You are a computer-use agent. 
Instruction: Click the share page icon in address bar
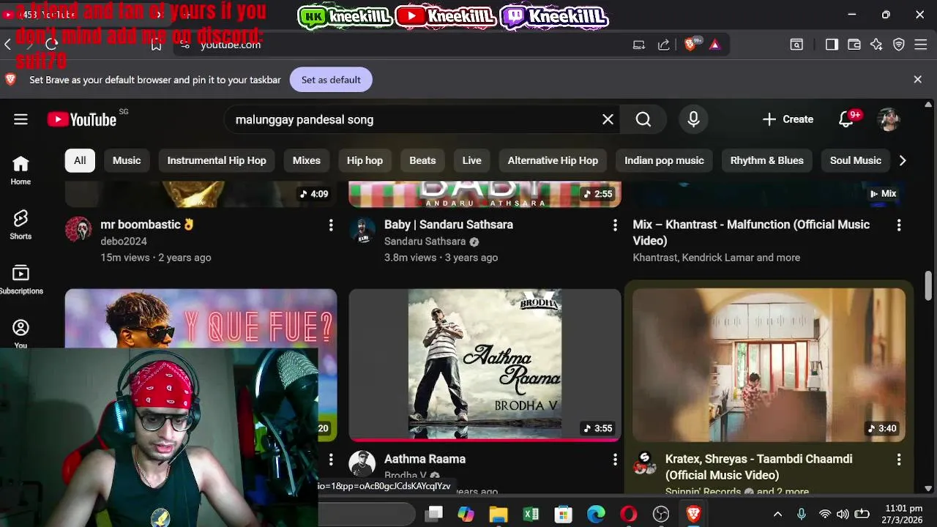click(663, 45)
